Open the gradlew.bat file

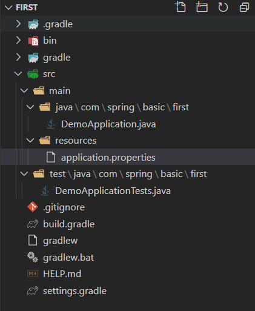tap(68, 258)
